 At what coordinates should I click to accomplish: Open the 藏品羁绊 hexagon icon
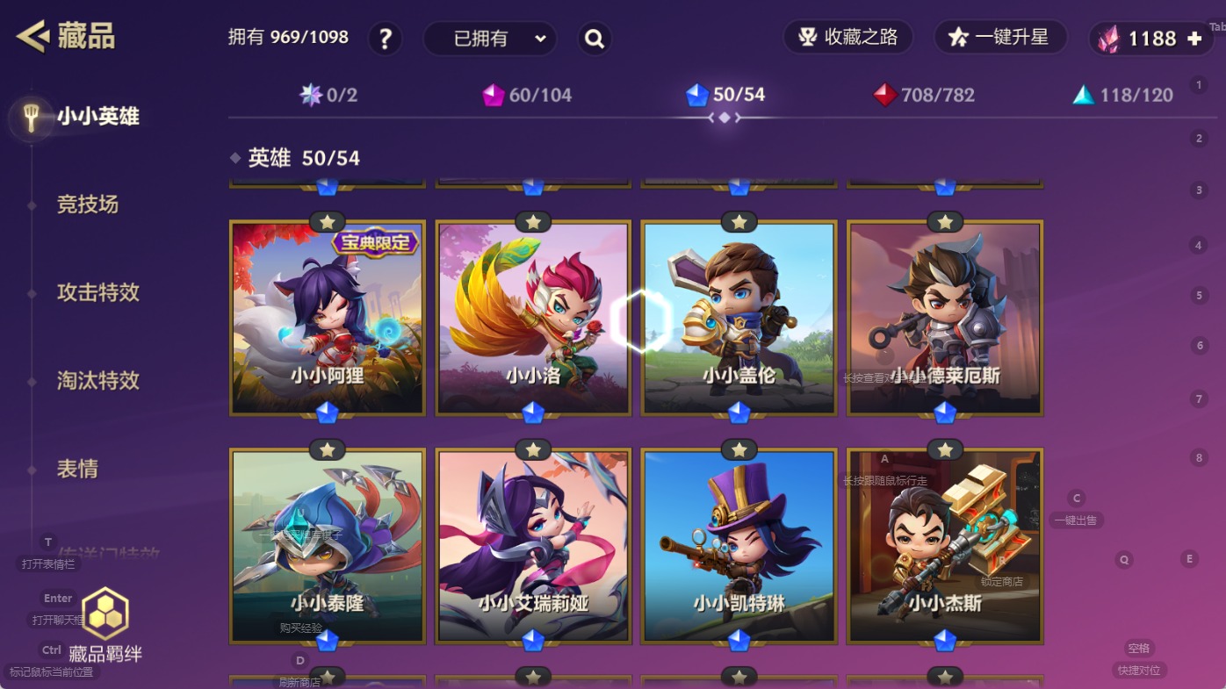[x=105, y=614]
